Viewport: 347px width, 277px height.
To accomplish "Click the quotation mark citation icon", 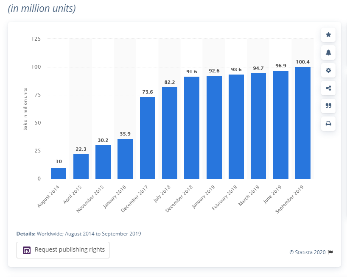I will 328,106.
